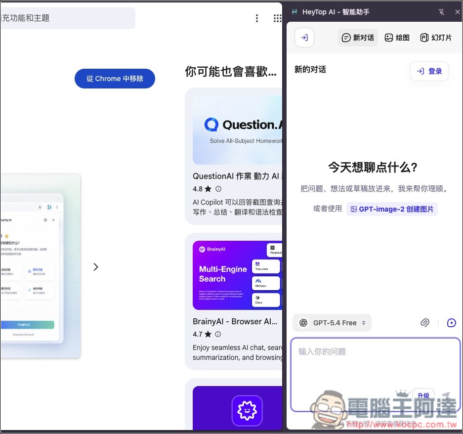Open the Google apps grid

pos(277,18)
